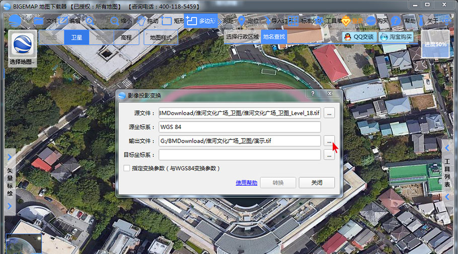Click the 导入边界 import boundary tool
The width and height of the screenshot is (458, 254).
point(276,21)
